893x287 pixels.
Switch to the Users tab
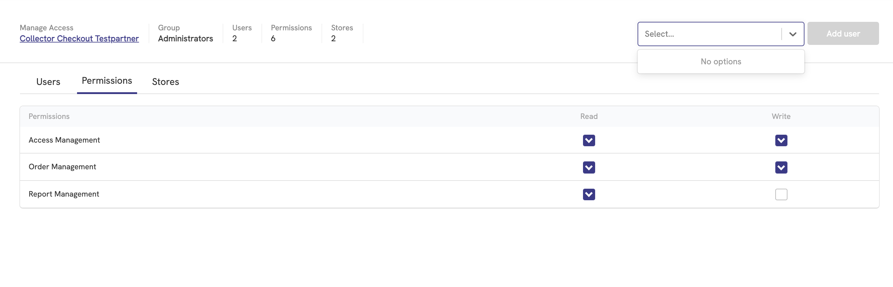[x=48, y=82]
